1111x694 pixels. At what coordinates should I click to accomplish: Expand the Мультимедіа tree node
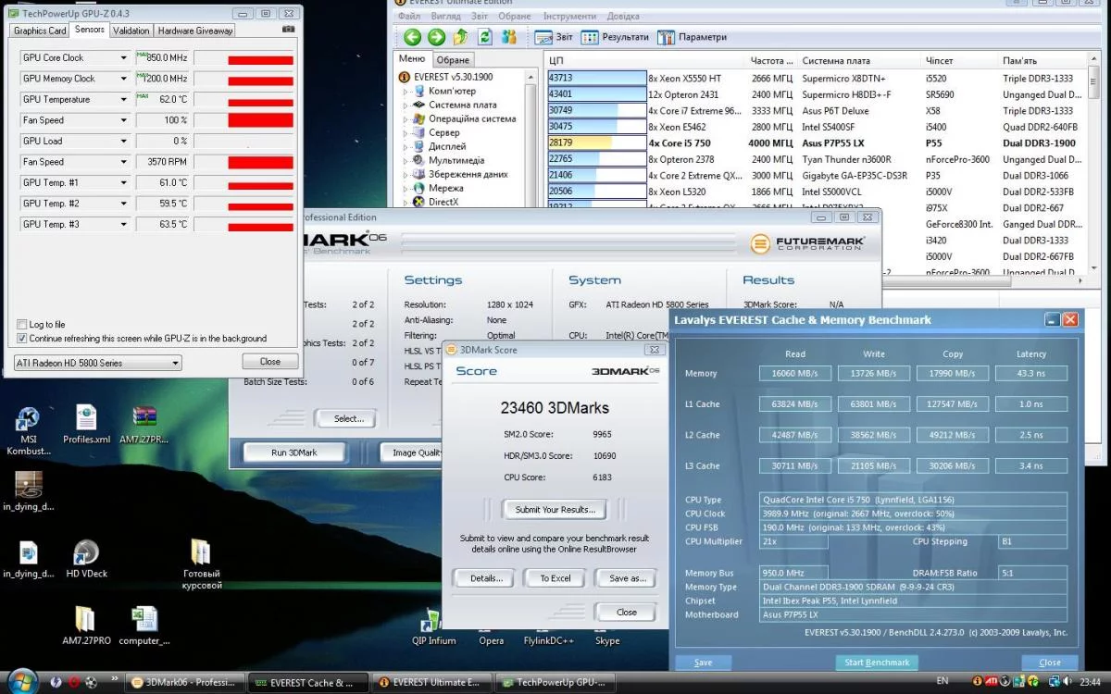pos(405,160)
